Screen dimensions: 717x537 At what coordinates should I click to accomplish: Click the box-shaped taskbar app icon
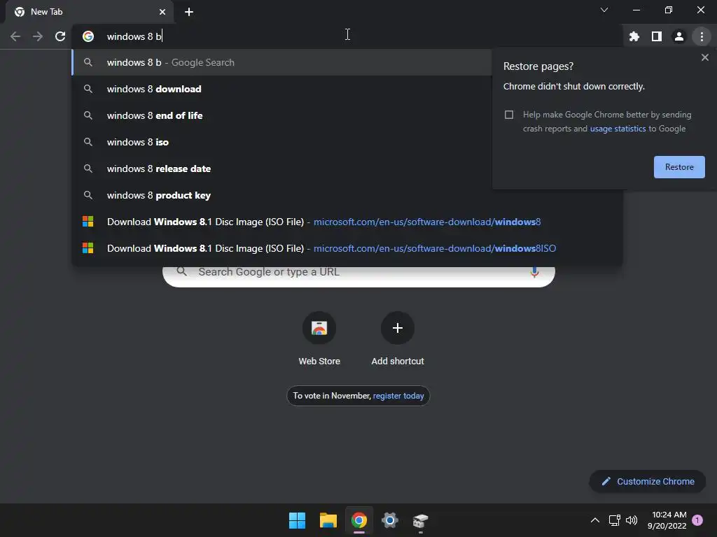click(420, 520)
